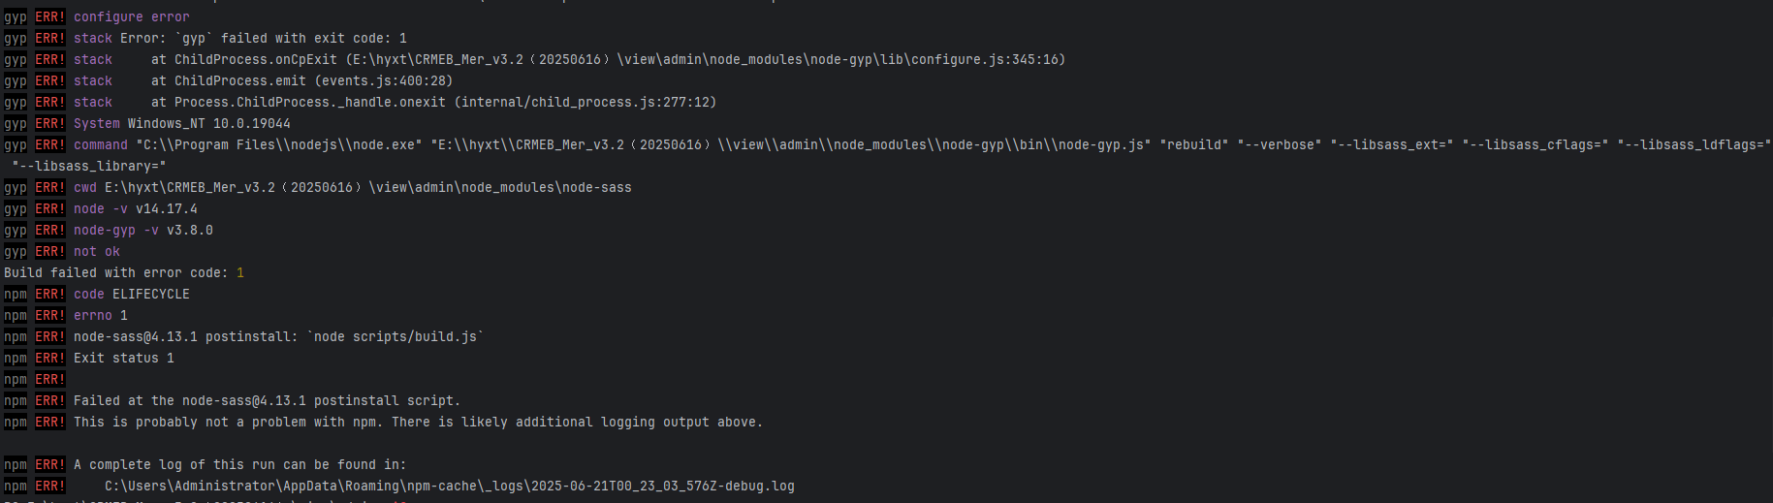Click 'Failed at the node-sass@4.13.1 postinstall script' line
The width and height of the screenshot is (1773, 503).
coord(268,401)
